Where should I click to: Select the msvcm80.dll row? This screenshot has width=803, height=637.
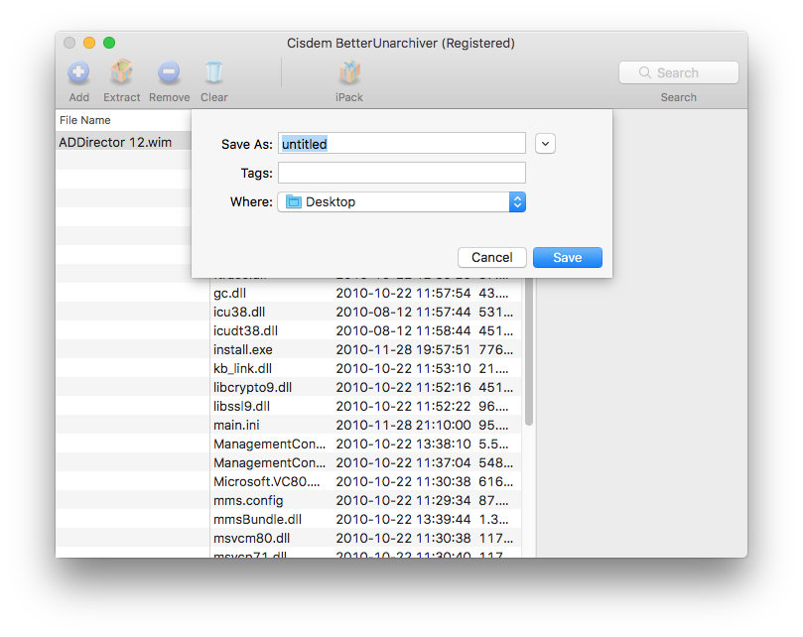tap(365, 538)
